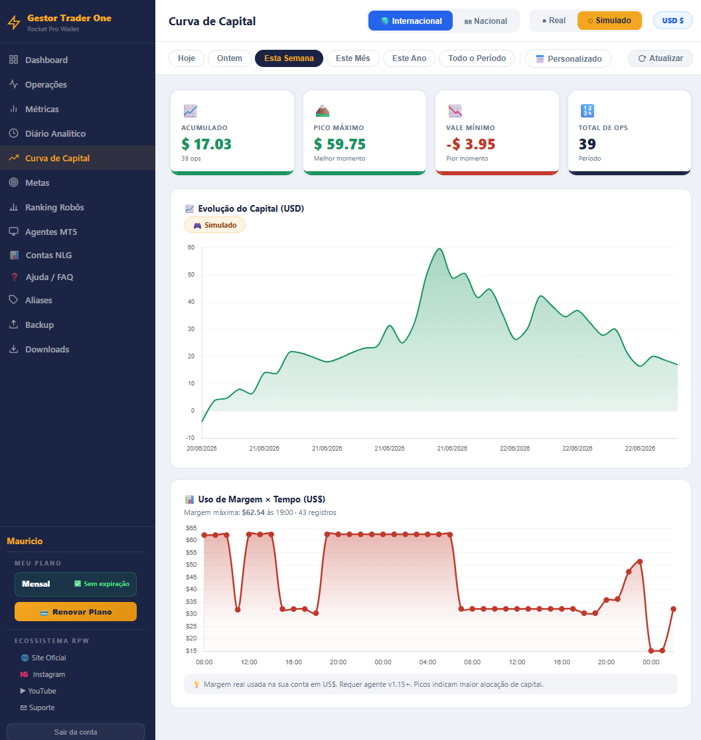
Task: Select the Todo o Período filter
Action: 477,58
